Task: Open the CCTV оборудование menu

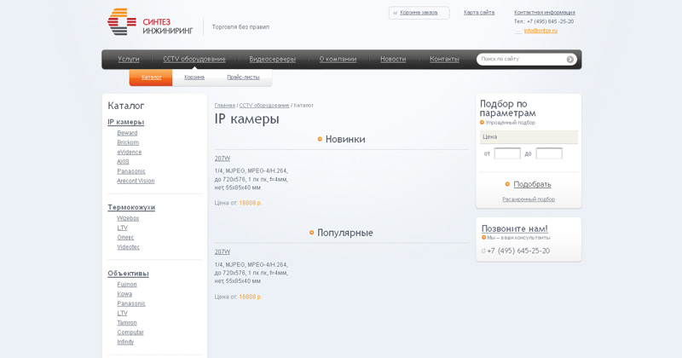Action: point(194,59)
